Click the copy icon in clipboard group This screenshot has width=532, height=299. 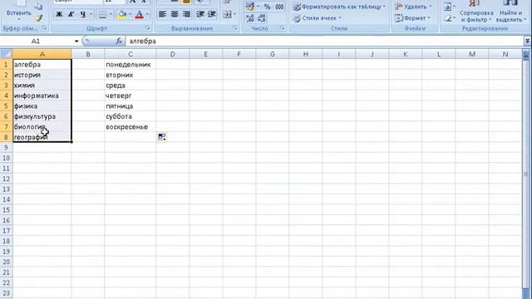click(x=39, y=7)
